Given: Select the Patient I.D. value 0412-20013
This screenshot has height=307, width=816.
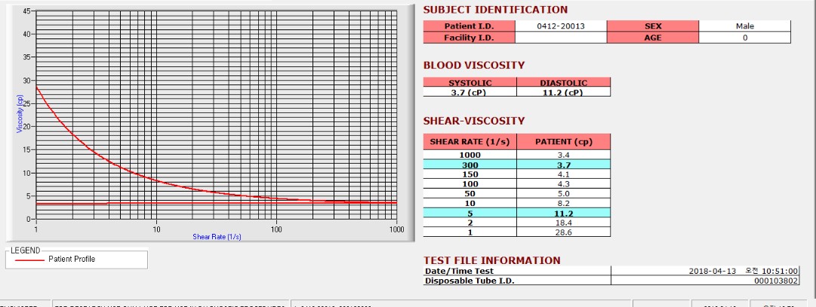Looking at the screenshot, I should (560, 26).
